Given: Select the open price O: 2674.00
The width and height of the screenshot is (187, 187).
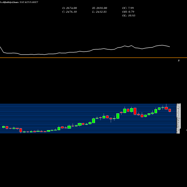Looking at the screenshot, I should pyautogui.click(x=70, y=8).
